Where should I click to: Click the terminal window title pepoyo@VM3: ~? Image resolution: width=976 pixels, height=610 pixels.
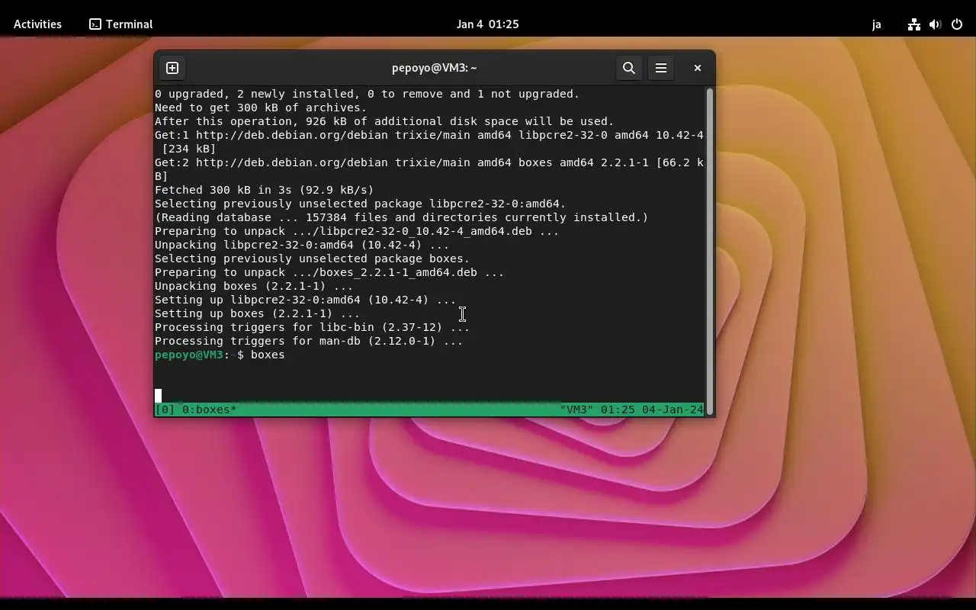(x=435, y=68)
